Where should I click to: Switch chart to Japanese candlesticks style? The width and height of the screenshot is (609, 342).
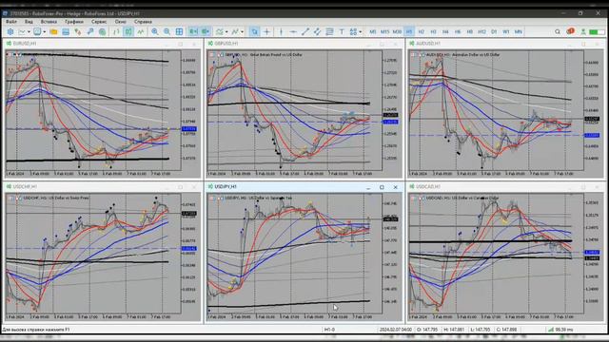click(x=128, y=31)
